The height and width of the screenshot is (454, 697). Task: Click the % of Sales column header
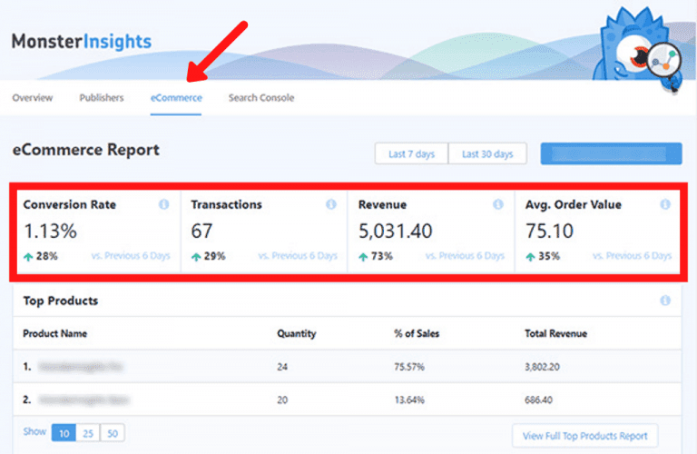point(417,333)
